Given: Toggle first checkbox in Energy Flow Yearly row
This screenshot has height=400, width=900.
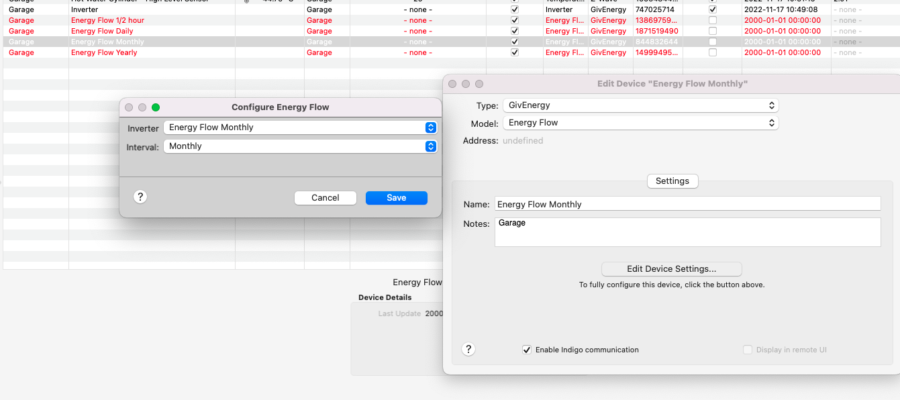Looking at the screenshot, I should tap(515, 52).
